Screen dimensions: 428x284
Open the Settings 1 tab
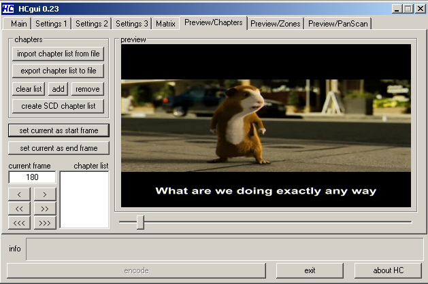tap(51, 23)
